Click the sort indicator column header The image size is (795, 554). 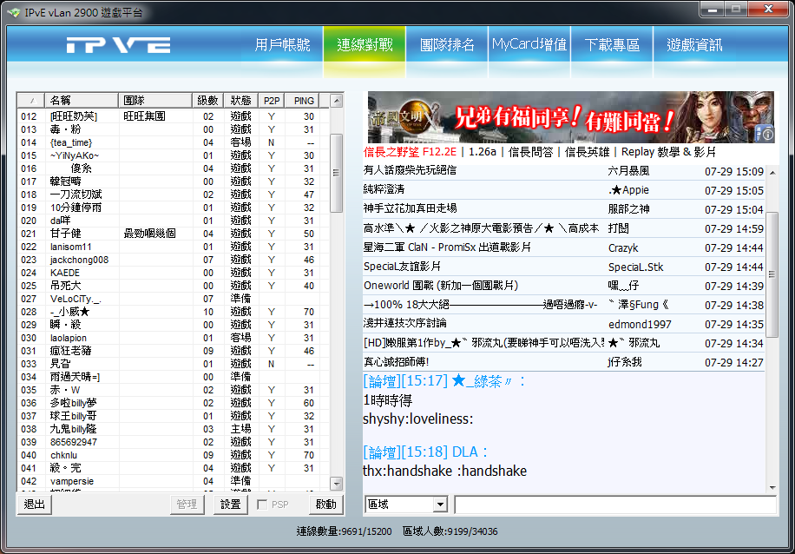click(31, 101)
